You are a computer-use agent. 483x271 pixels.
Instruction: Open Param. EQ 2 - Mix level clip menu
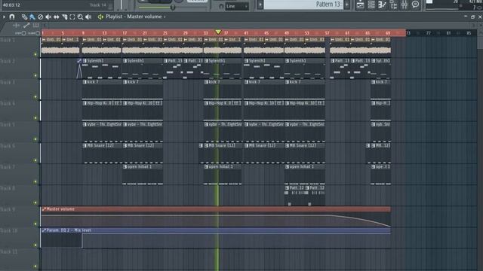pos(44,230)
